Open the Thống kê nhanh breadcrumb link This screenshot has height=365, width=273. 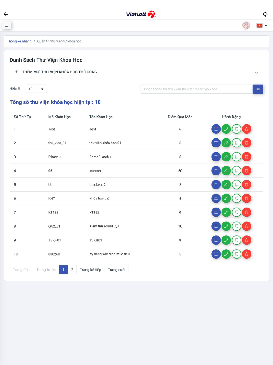click(19, 41)
